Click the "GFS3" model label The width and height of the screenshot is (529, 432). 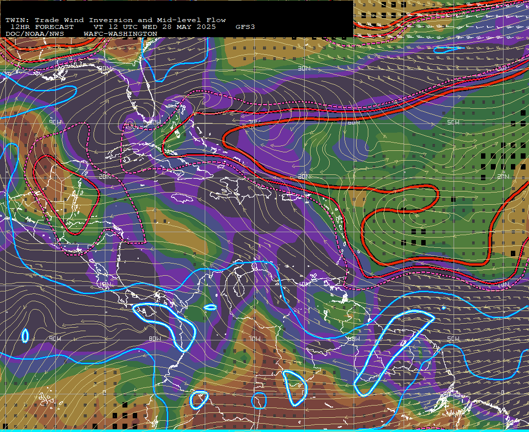tap(245, 27)
